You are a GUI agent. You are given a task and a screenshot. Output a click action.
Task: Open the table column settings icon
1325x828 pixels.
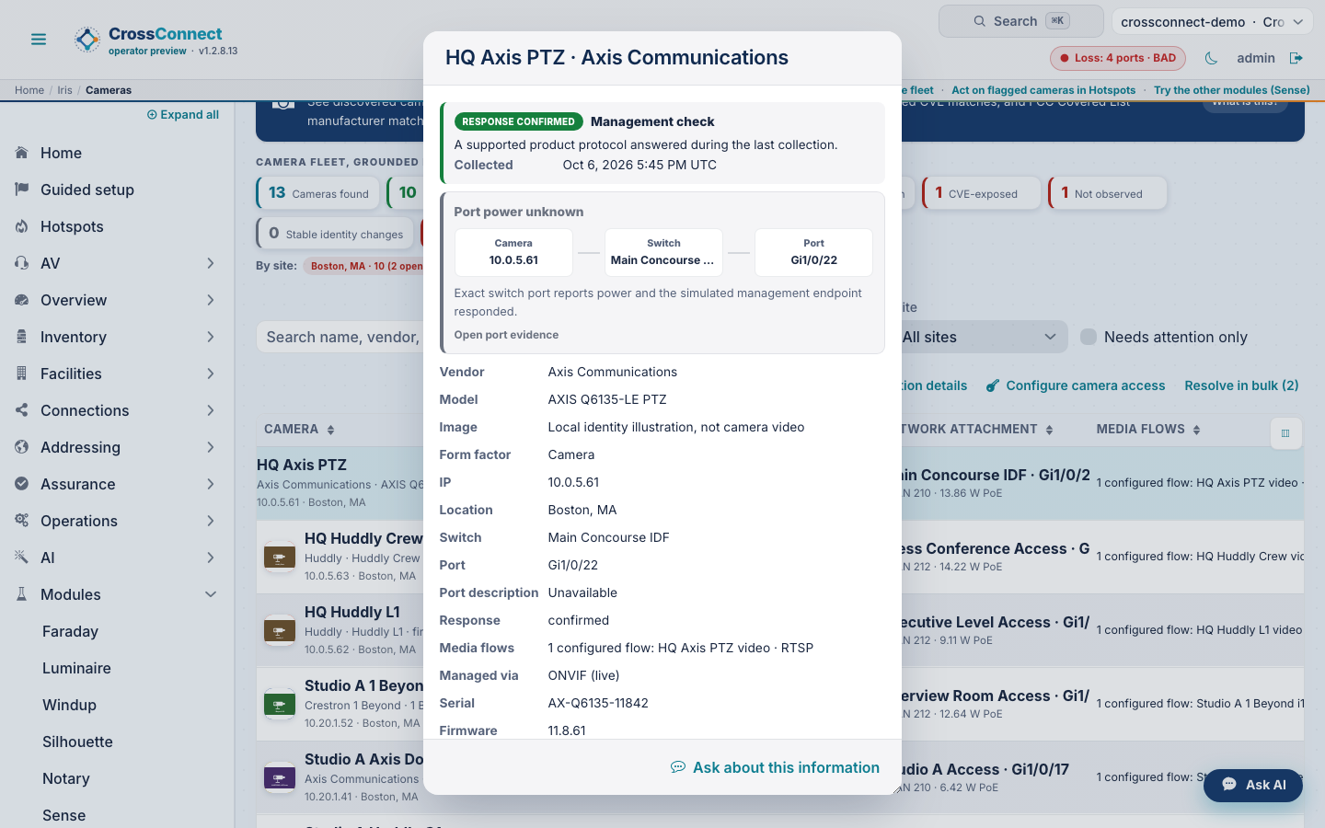pyautogui.click(x=1285, y=433)
